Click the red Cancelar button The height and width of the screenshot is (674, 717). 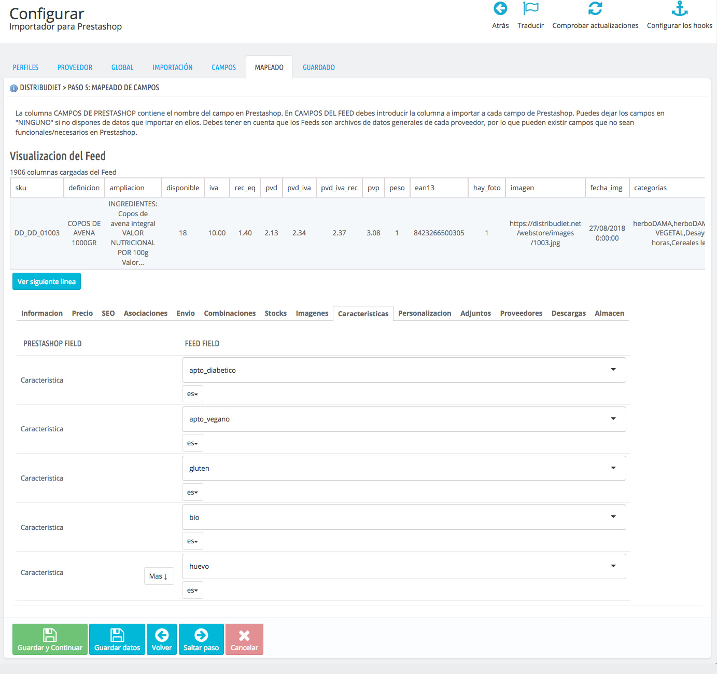point(244,639)
